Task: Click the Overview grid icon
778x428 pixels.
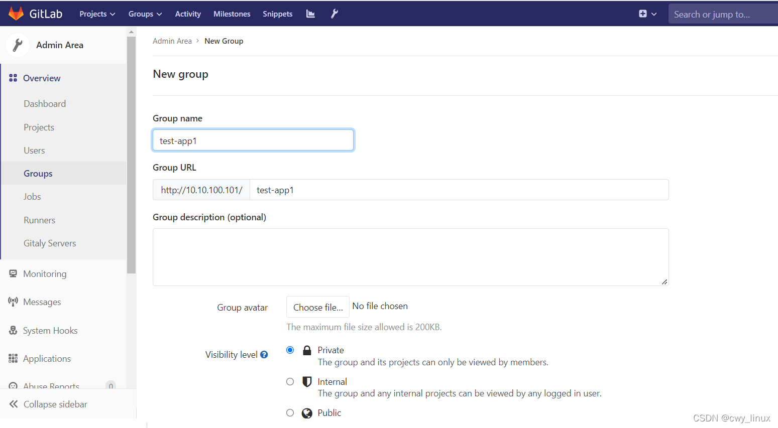Action: point(13,78)
